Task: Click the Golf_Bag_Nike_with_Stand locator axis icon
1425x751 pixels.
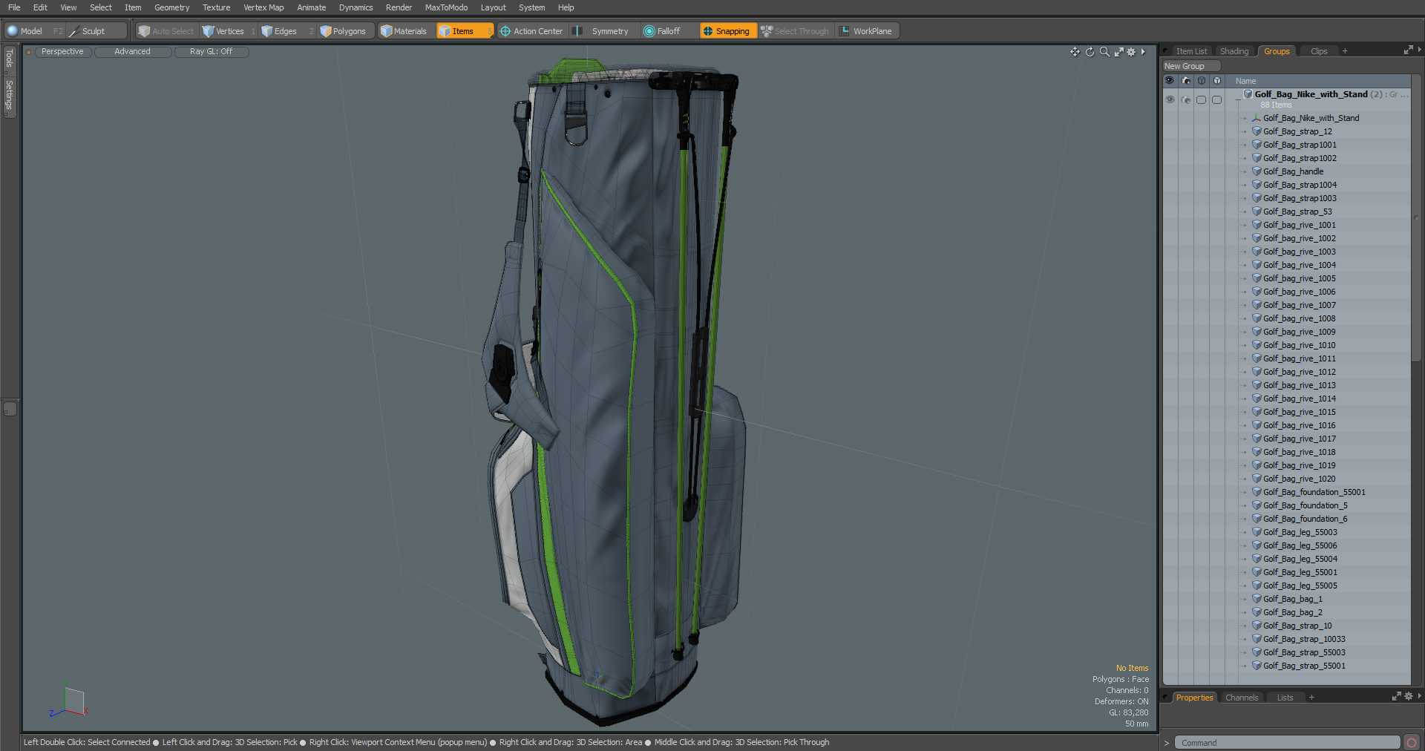Action: [1257, 118]
